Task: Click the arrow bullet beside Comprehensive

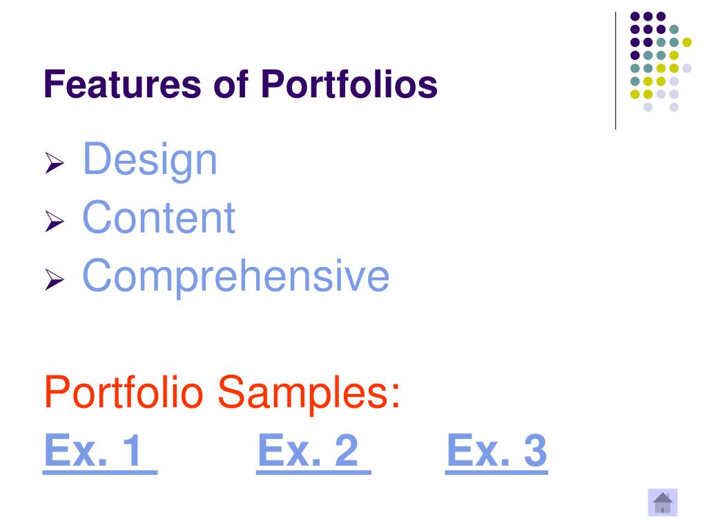Action: pos(54,279)
